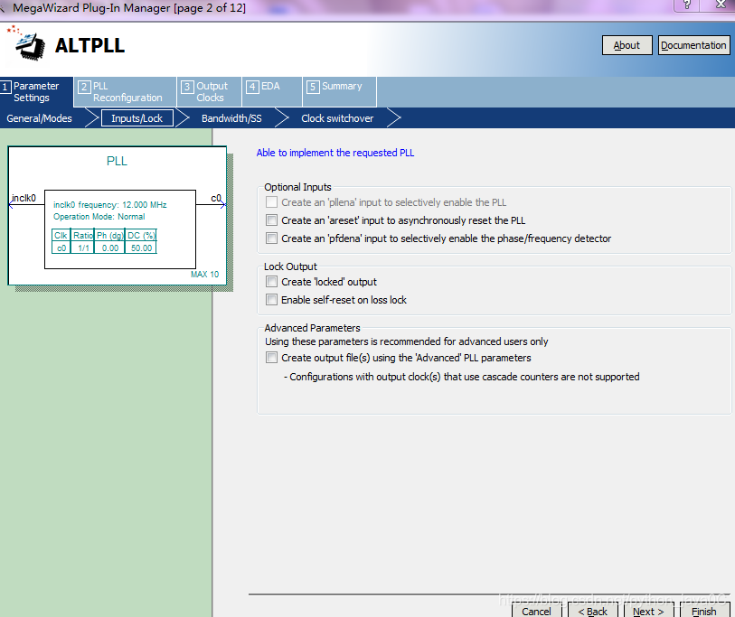
Task: Click the cascade counters not supported note
Action: 462,377
